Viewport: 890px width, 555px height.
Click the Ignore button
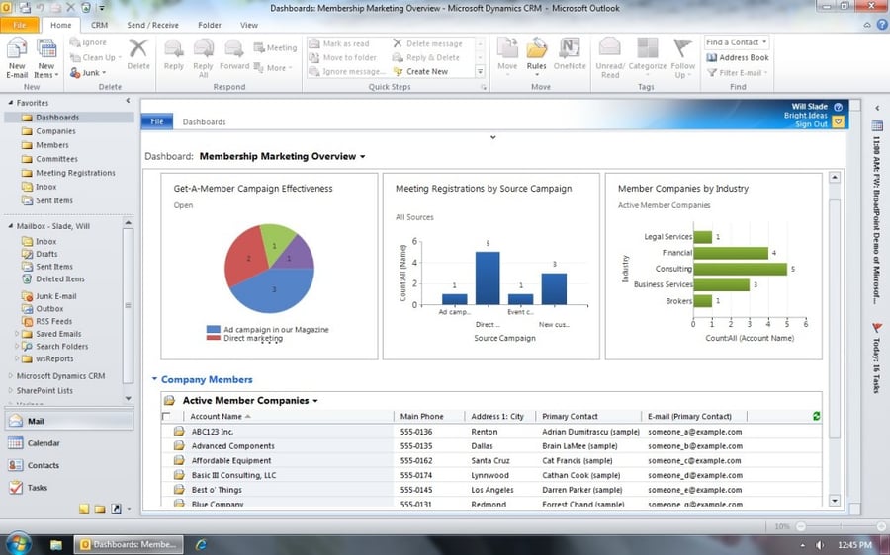click(x=88, y=41)
